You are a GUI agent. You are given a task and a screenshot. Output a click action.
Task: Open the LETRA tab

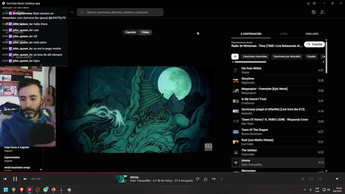tap(283, 34)
